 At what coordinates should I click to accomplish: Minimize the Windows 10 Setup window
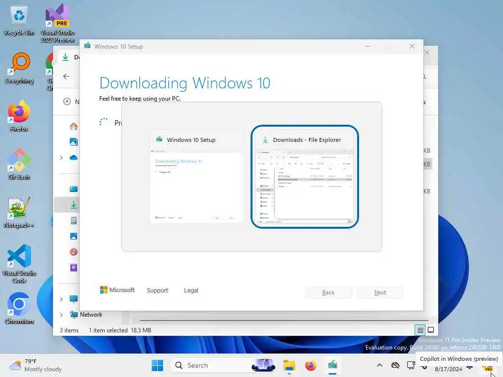pyautogui.click(x=367, y=47)
